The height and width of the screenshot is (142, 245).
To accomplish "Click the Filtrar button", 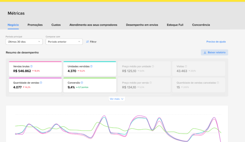I will 91,42.
